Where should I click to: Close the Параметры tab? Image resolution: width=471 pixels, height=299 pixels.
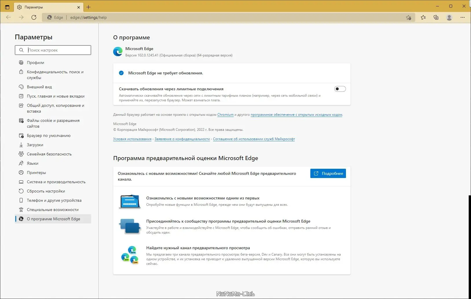tap(79, 7)
